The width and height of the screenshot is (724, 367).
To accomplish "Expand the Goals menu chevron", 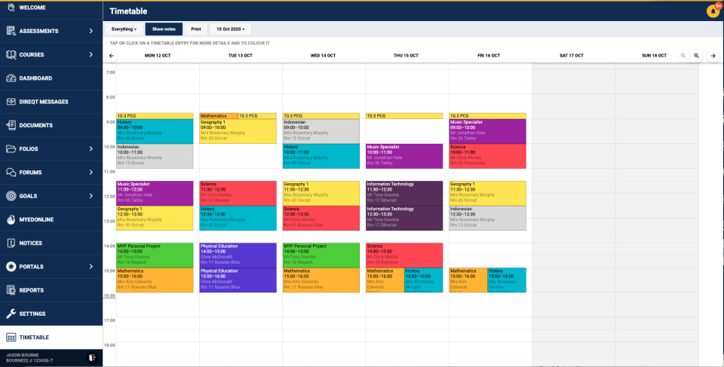I will click(91, 196).
